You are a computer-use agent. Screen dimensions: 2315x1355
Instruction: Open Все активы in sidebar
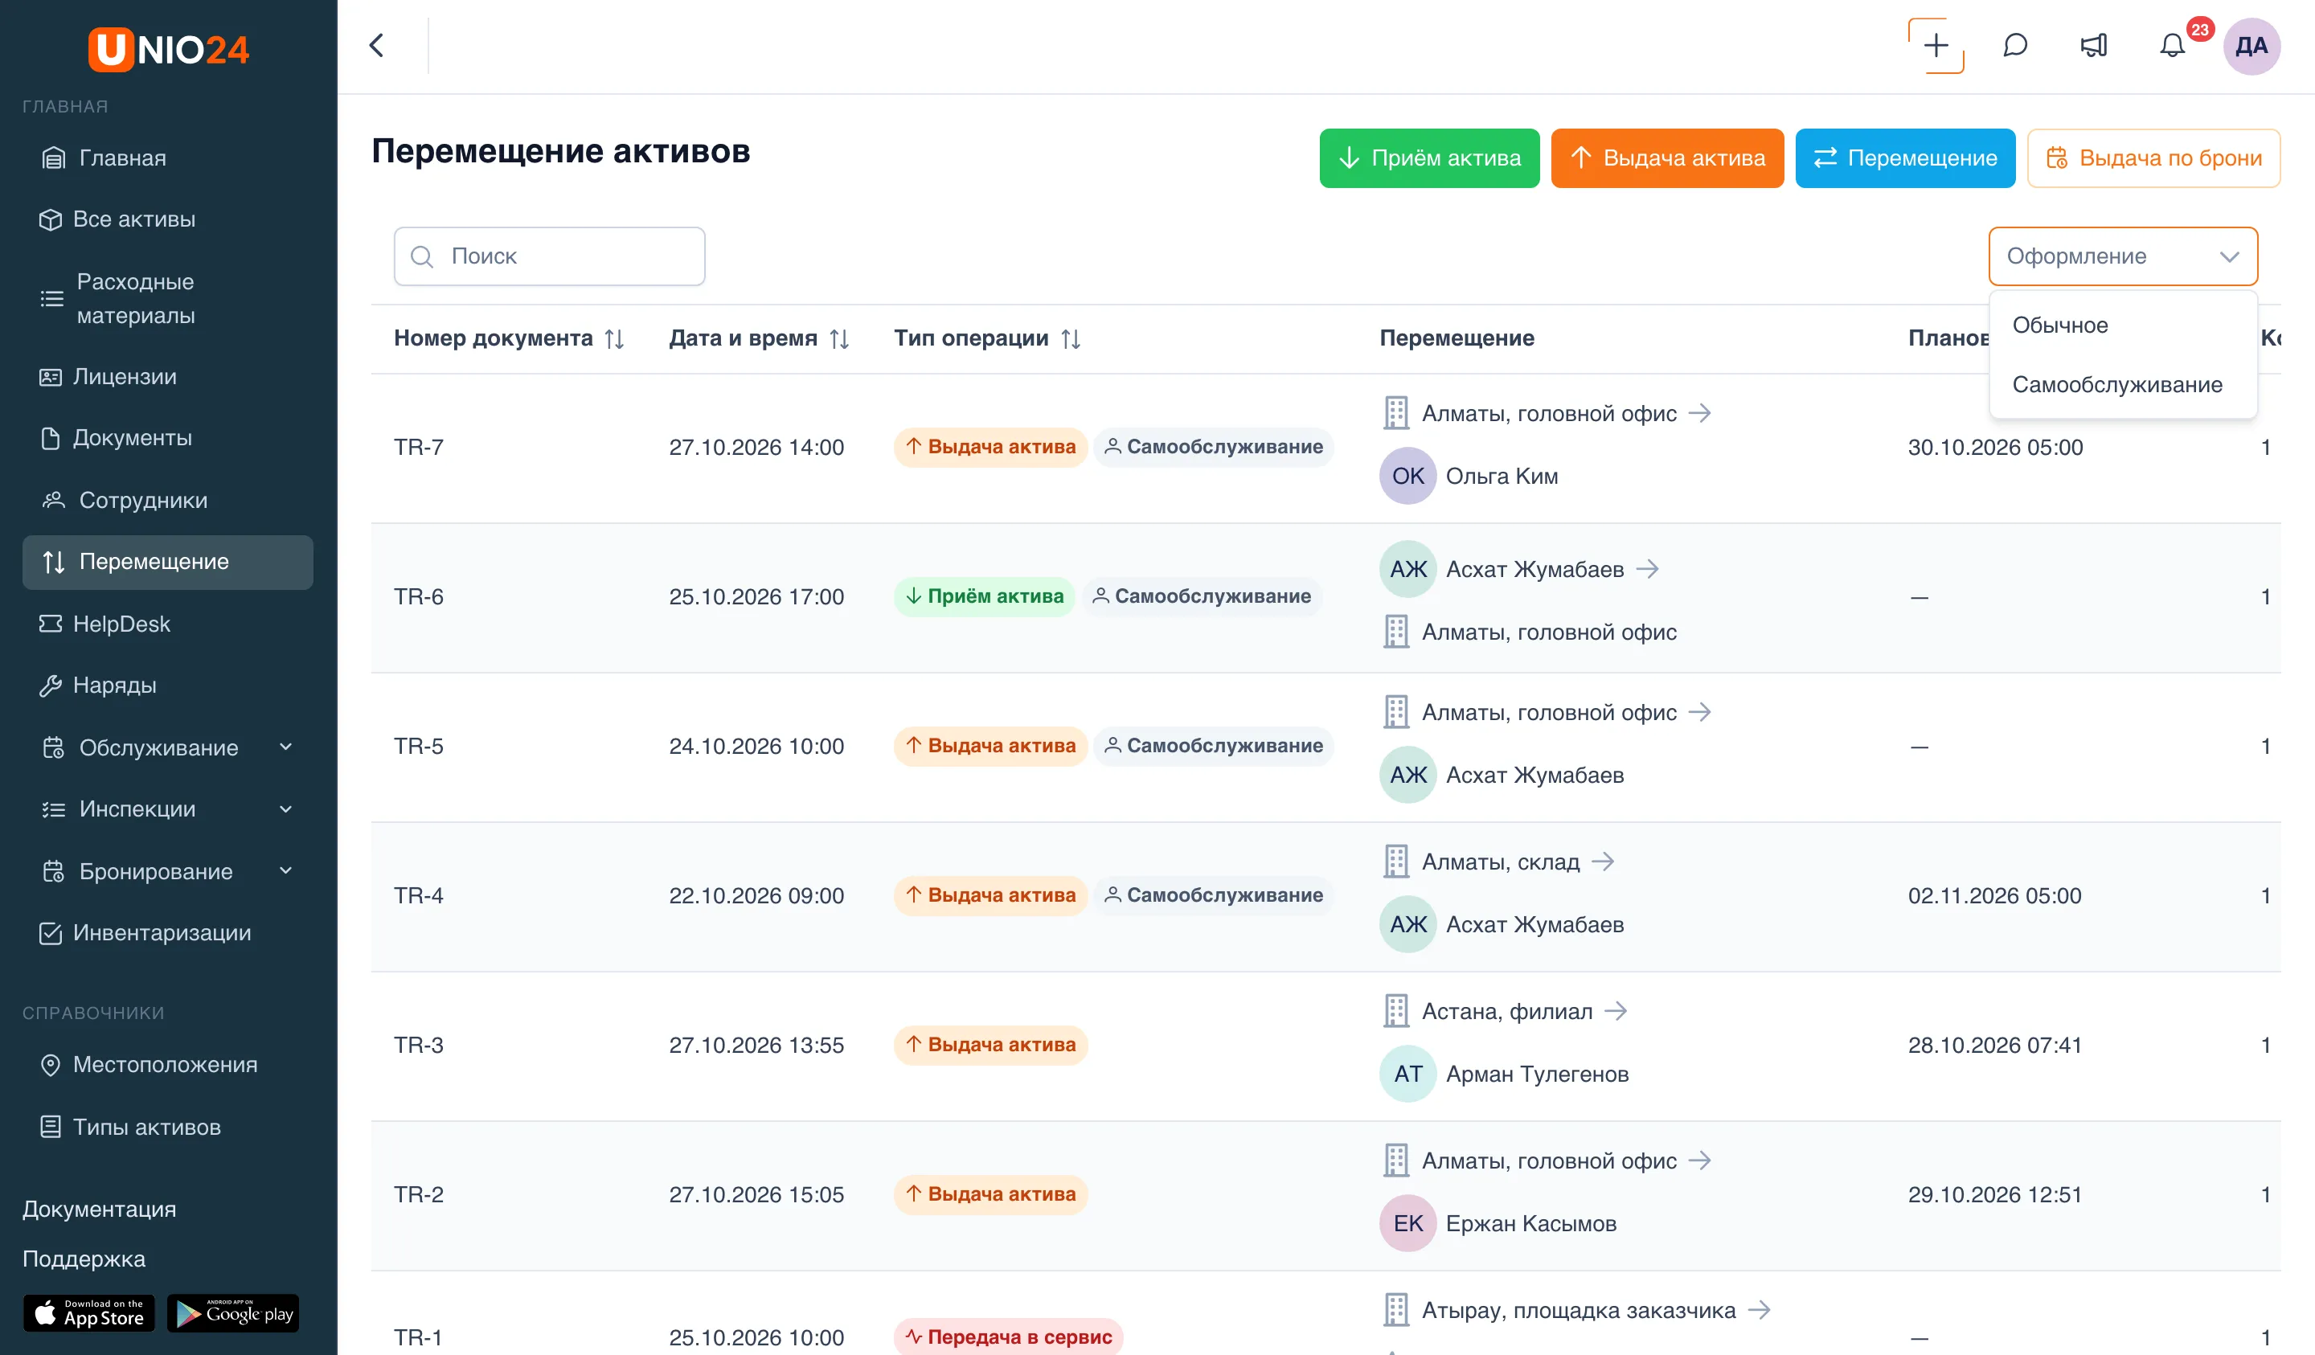[168, 219]
